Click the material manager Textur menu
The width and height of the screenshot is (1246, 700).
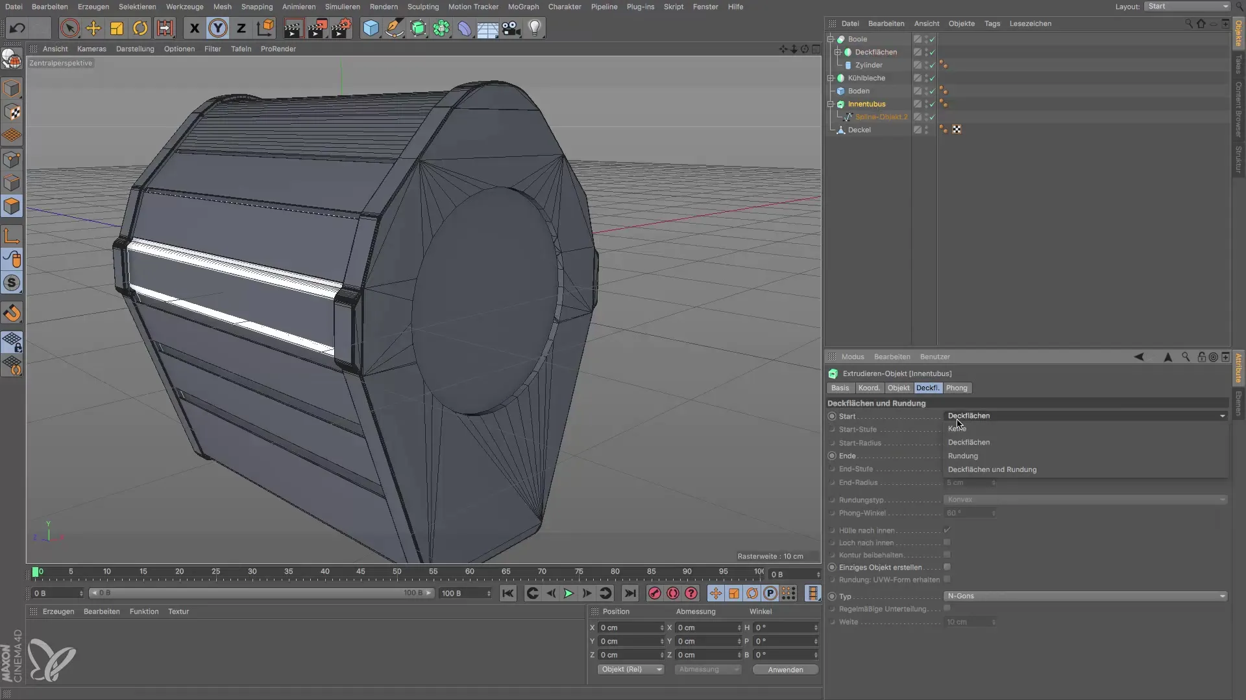click(178, 611)
